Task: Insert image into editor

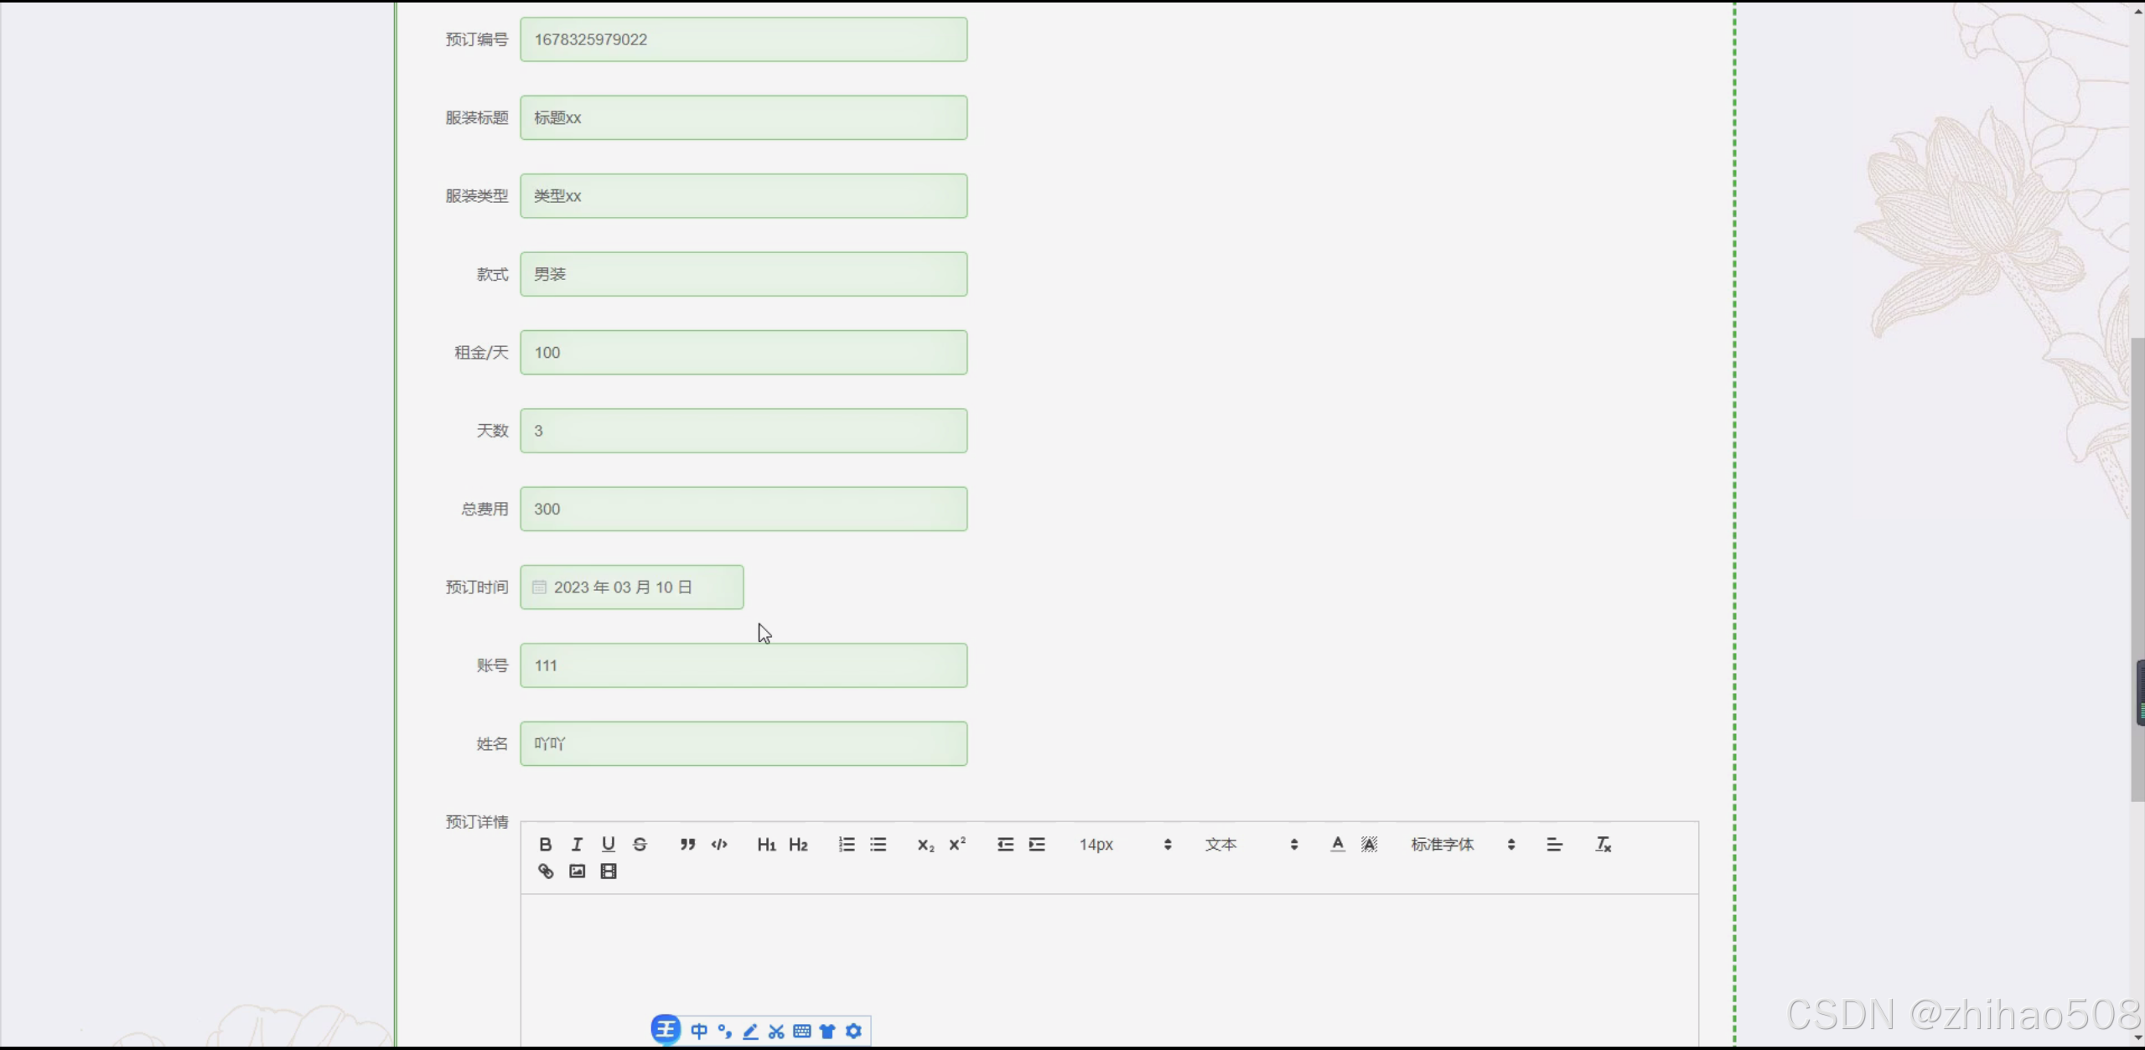Action: (577, 872)
